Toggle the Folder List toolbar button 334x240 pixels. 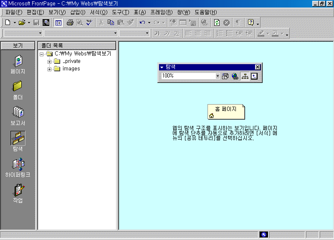pos(58,22)
